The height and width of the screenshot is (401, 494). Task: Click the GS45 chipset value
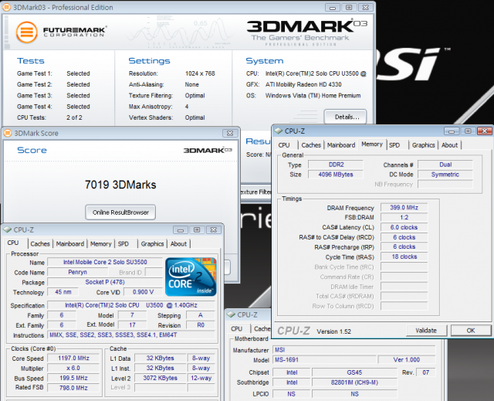354,372
